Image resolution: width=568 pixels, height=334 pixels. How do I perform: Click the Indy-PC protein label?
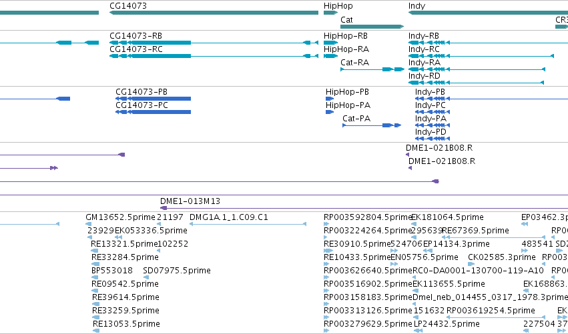tap(431, 105)
